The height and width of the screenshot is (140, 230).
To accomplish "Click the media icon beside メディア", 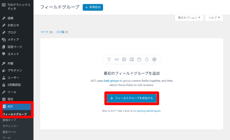I will 4,39.
